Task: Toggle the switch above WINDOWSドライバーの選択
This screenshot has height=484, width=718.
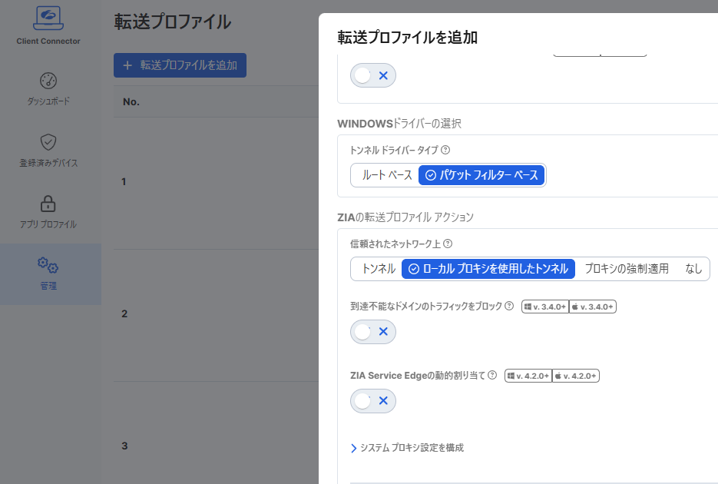Action: [372, 75]
